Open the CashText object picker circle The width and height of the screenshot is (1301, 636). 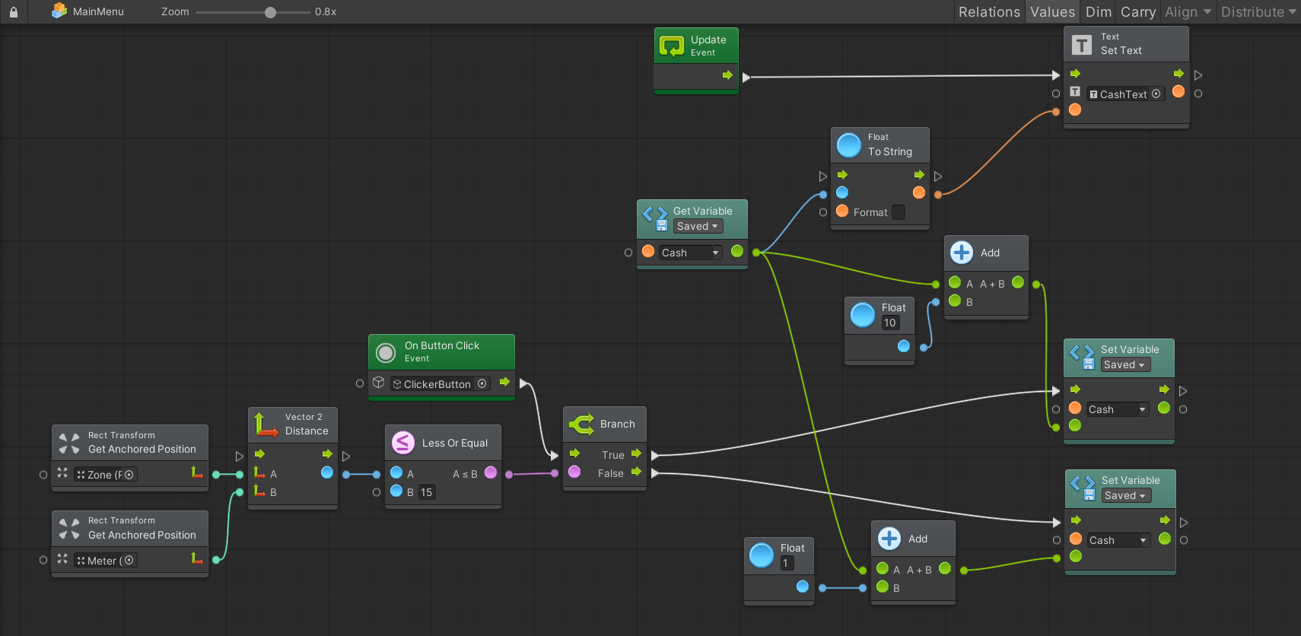pos(1156,94)
